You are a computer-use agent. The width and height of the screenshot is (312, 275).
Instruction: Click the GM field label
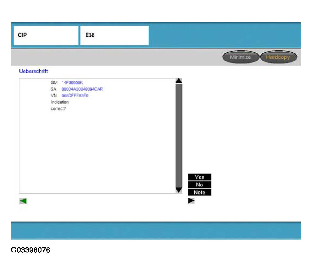point(54,83)
